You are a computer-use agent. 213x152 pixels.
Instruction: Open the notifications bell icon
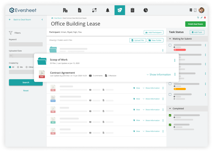pos(107,10)
